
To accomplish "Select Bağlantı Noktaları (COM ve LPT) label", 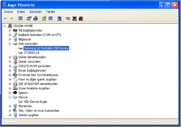I will click(40, 35).
